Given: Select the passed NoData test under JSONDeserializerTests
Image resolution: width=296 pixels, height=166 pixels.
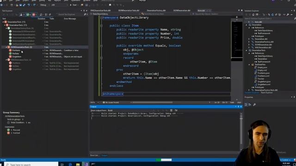Looking at the screenshot, I should click(15, 53).
